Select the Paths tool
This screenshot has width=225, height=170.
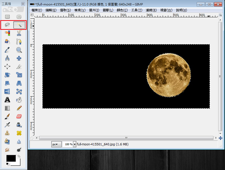pos(19,41)
